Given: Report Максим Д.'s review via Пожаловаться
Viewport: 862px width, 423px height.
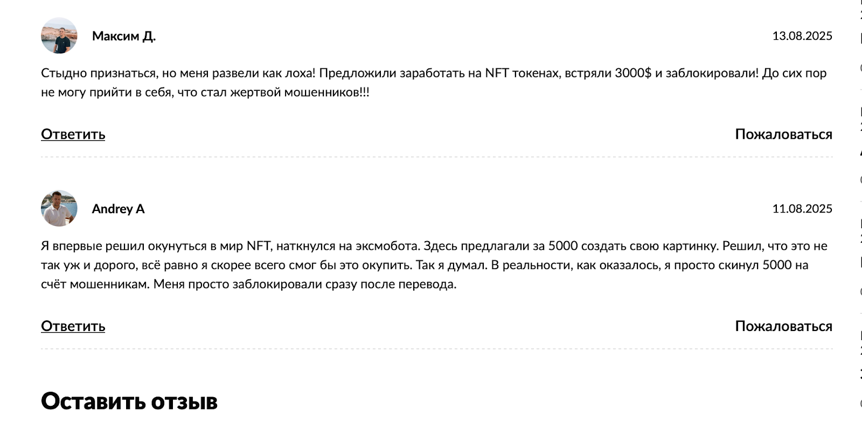Looking at the screenshot, I should point(783,134).
